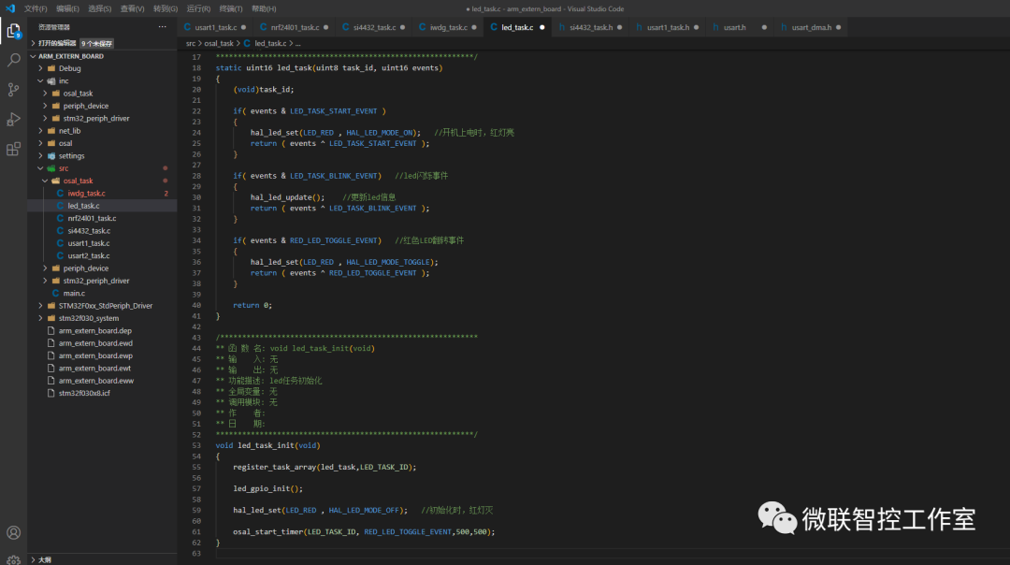Collapse the src folder
Viewport: 1010px width, 565px height.
click(64, 168)
